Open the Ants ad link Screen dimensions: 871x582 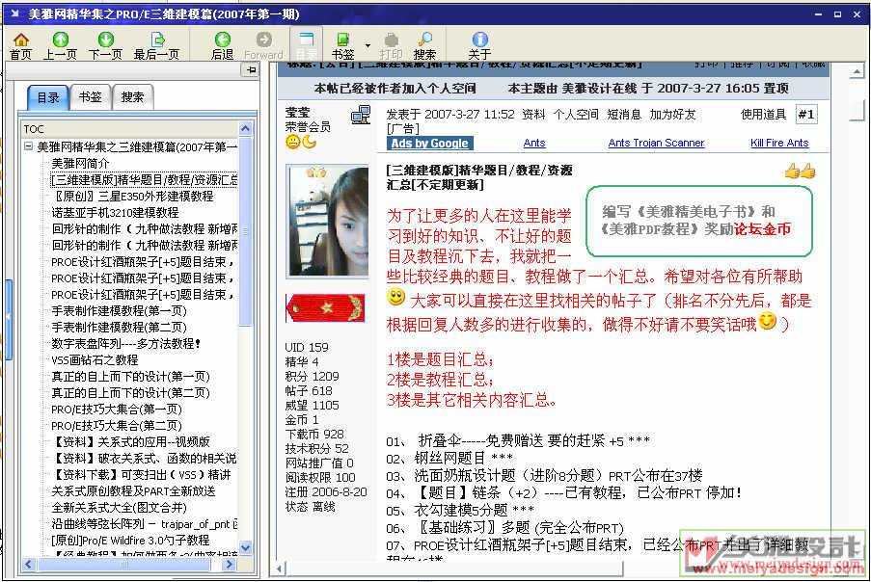pos(534,143)
